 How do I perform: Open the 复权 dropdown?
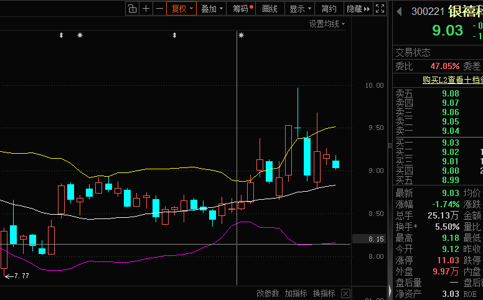[x=181, y=9]
